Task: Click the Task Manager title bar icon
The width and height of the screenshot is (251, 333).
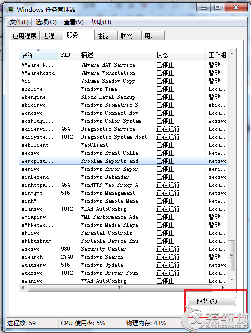Action: pos(10,10)
